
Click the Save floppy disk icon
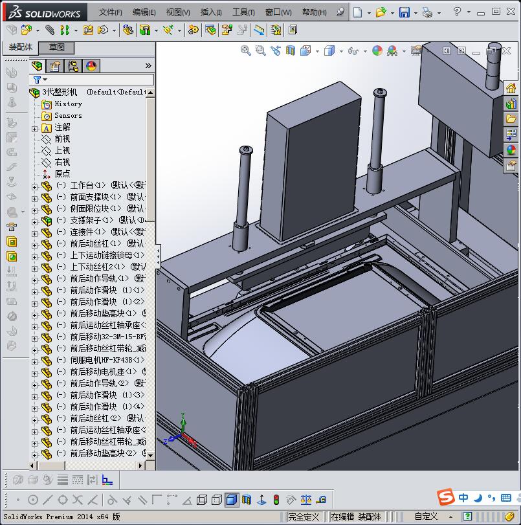click(x=404, y=12)
